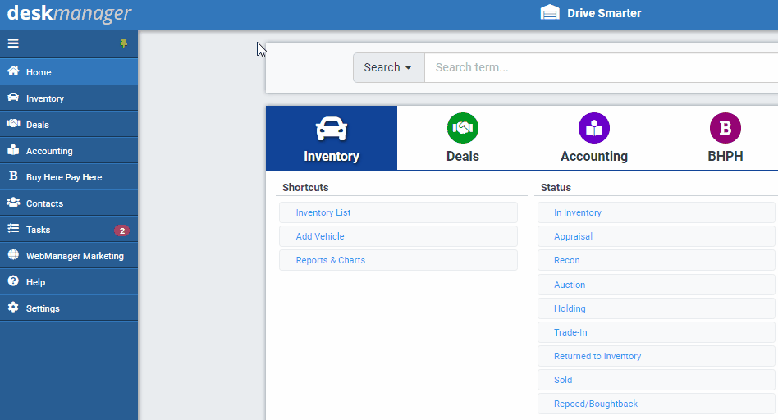Image resolution: width=778 pixels, height=420 pixels.
Task: Click the Add Vehicle shortcut link
Action: pyautogui.click(x=320, y=236)
